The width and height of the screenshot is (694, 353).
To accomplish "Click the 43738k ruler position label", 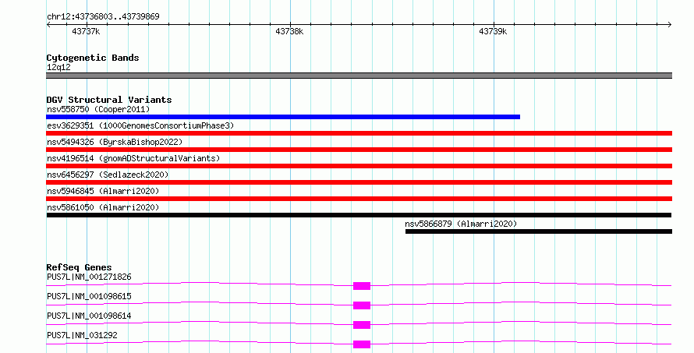I will pos(289,32).
